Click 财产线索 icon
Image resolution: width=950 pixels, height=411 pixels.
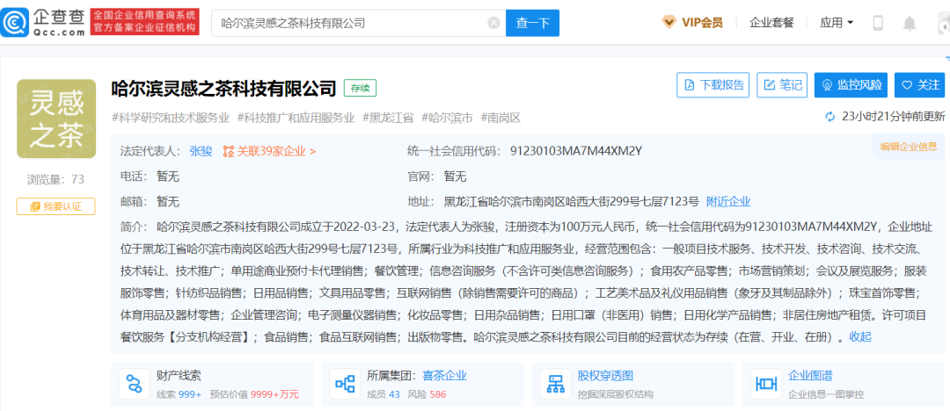tap(134, 384)
